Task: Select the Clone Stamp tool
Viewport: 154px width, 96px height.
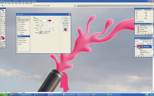Action: (2, 21)
